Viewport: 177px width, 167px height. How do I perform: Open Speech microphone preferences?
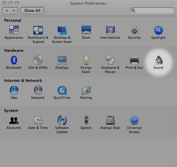pyautogui.click(x=86, y=120)
